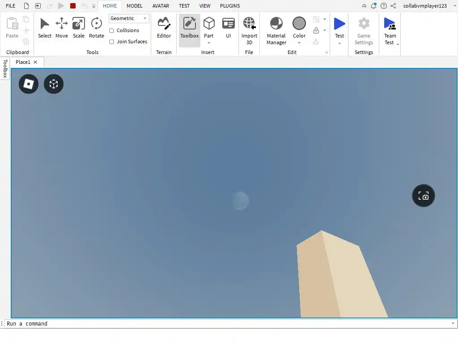Toggle the Anchor icon in Edit
The height and width of the screenshot is (343, 458).
(316, 42)
